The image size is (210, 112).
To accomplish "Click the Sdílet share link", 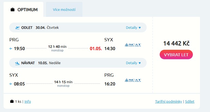I will click(x=190, y=102).
